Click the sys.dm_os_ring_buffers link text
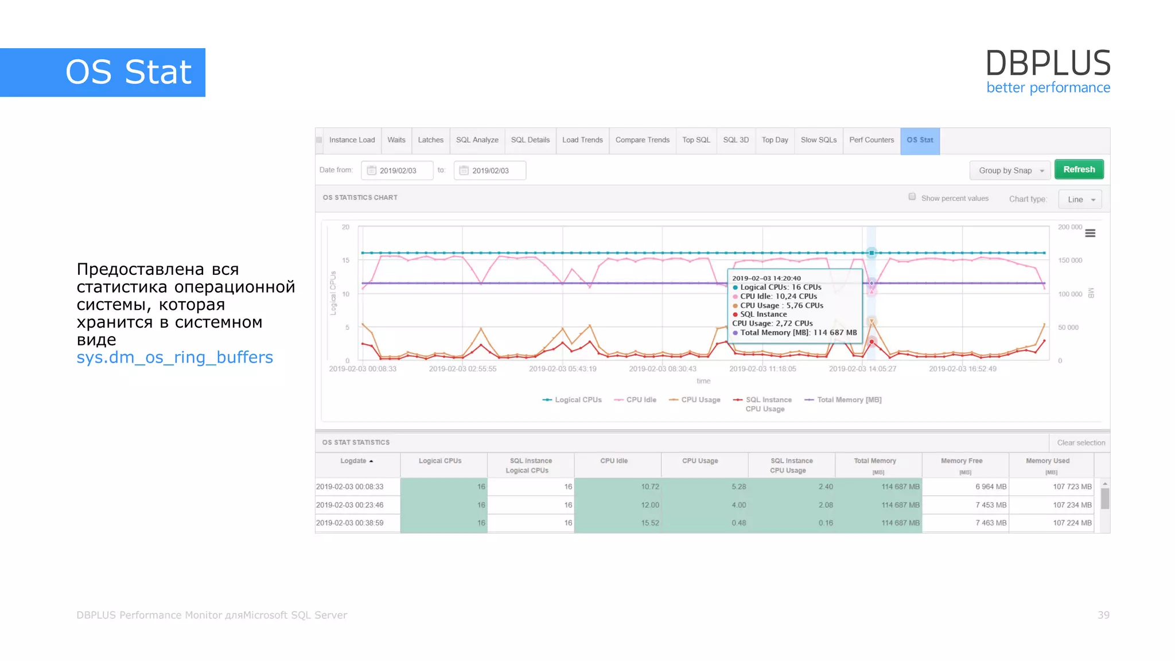 click(x=175, y=357)
